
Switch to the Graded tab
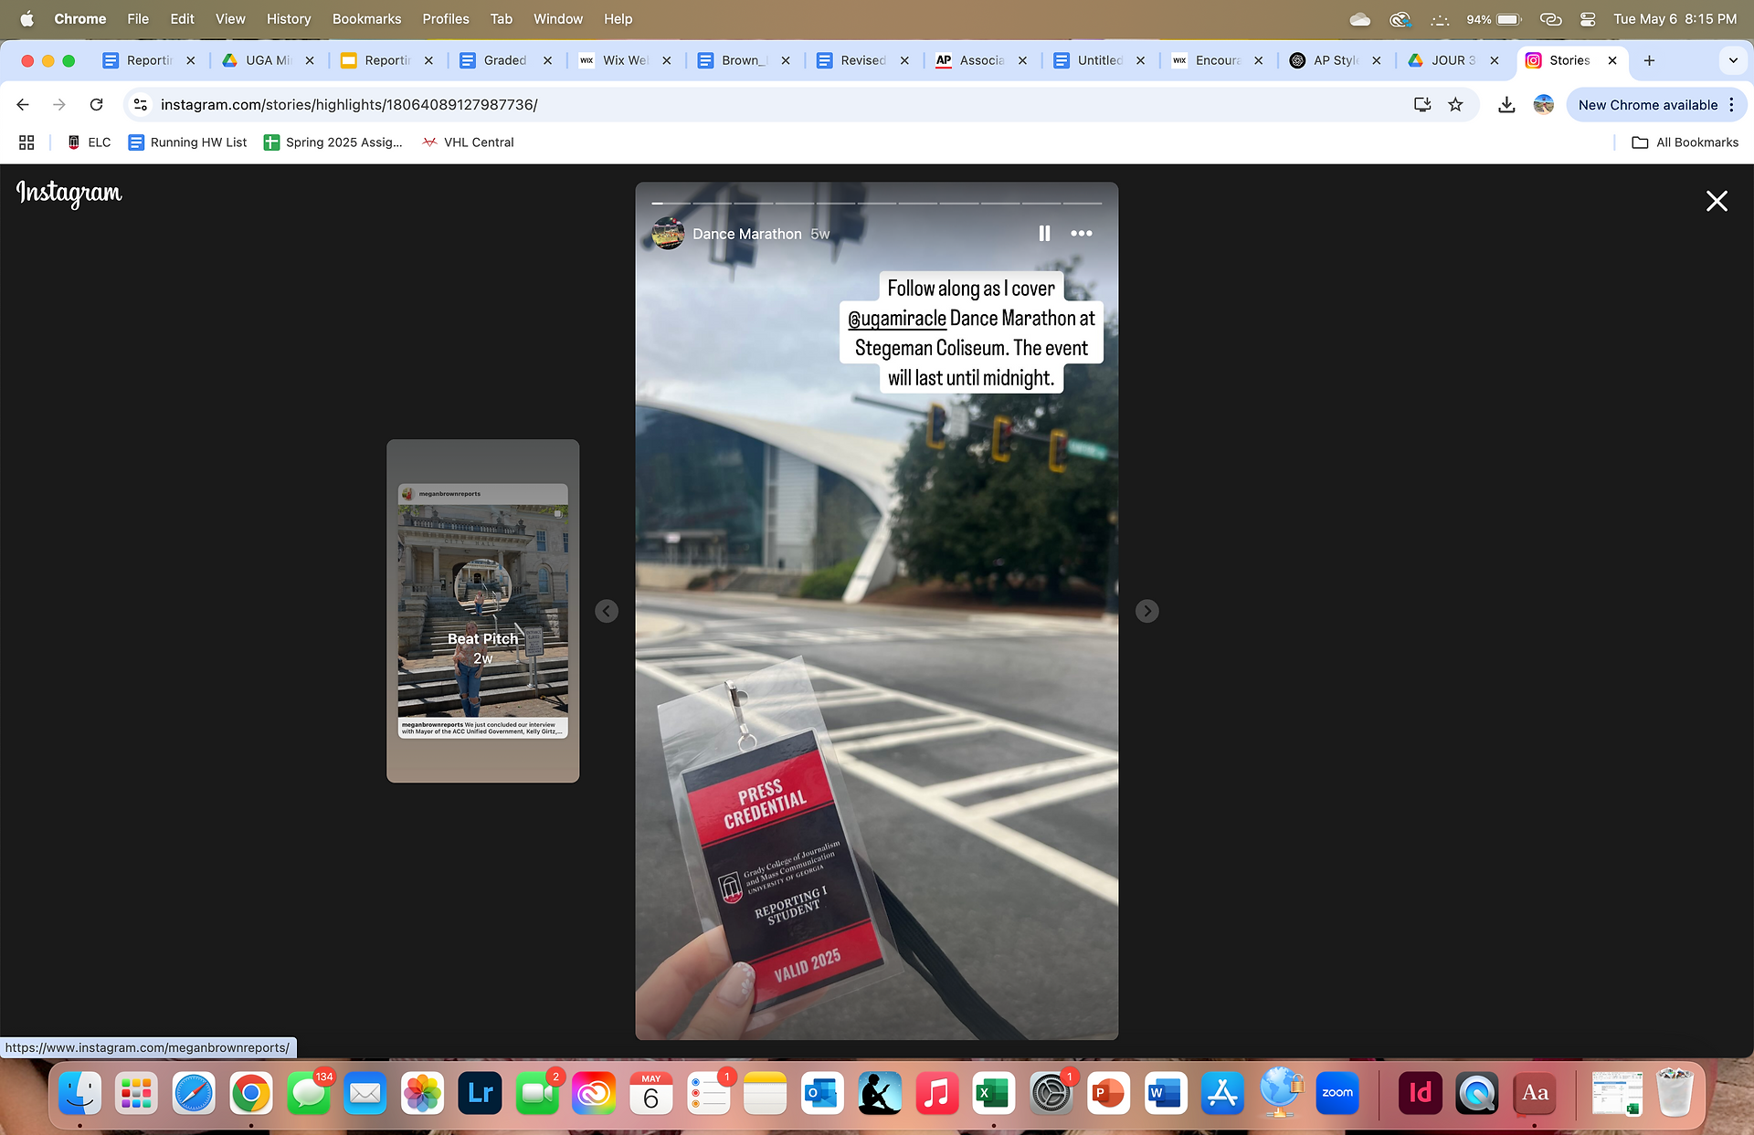click(x=505, y=60)
